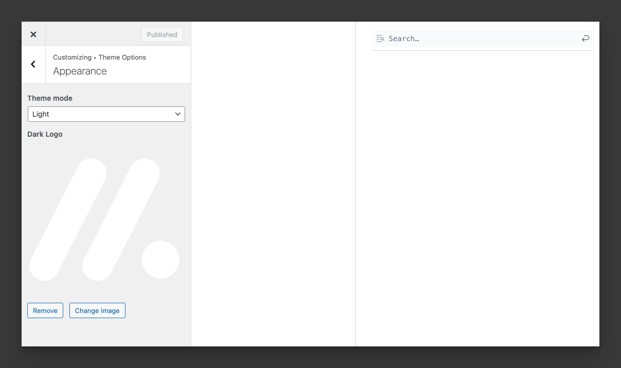
Task: Click the search list icon in search bar
Action: [x=380, y=39]
